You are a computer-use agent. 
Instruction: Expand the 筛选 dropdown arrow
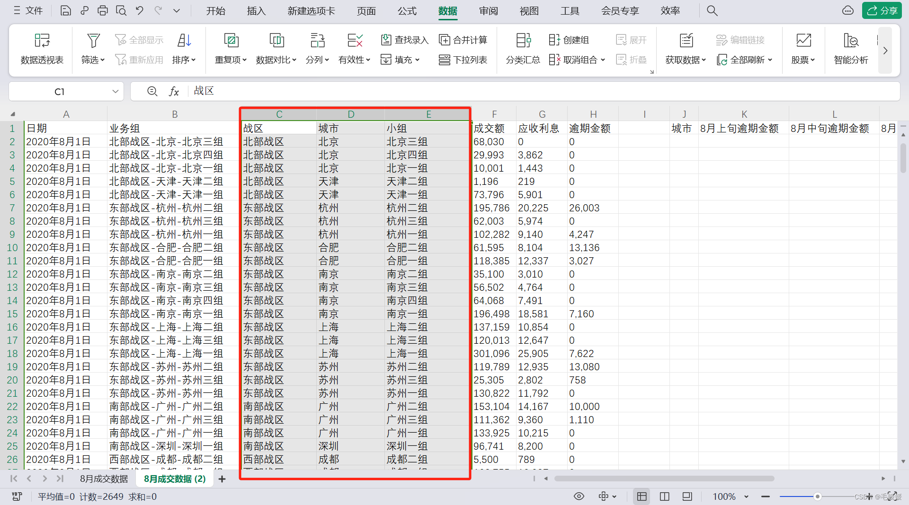(x=102, y=60)
